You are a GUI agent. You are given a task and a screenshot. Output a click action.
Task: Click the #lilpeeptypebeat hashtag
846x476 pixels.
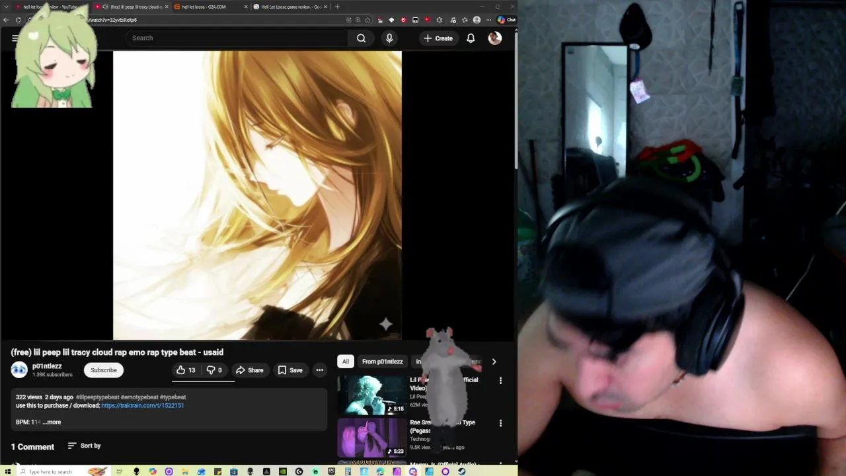pyautogui.click(x=97, y=397)
